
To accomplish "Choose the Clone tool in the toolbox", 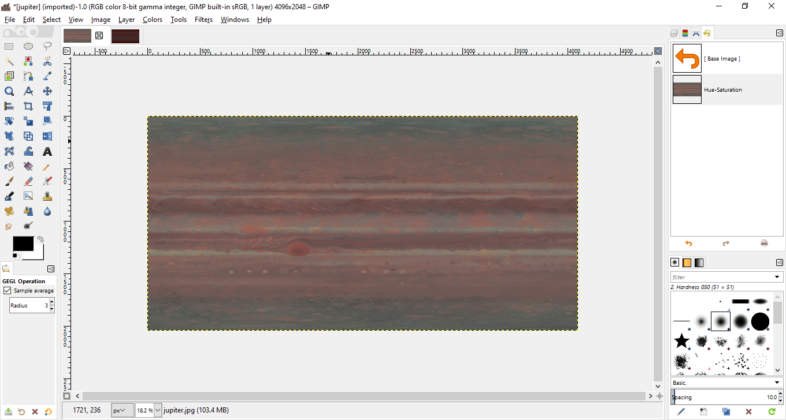I will point(47,196).
